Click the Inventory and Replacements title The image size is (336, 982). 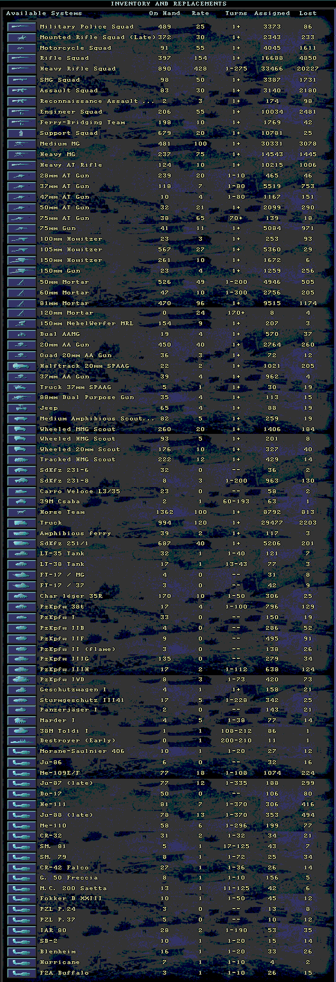tap(168, 3)
